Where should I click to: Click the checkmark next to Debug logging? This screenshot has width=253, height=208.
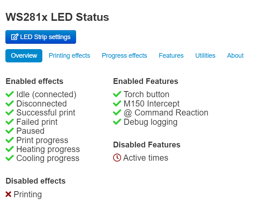coord(117,122)
